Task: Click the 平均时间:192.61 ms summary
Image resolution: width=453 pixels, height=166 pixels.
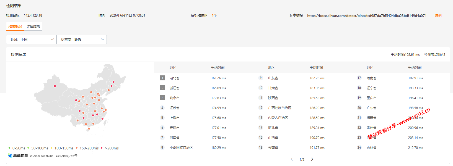Action: 405,55
